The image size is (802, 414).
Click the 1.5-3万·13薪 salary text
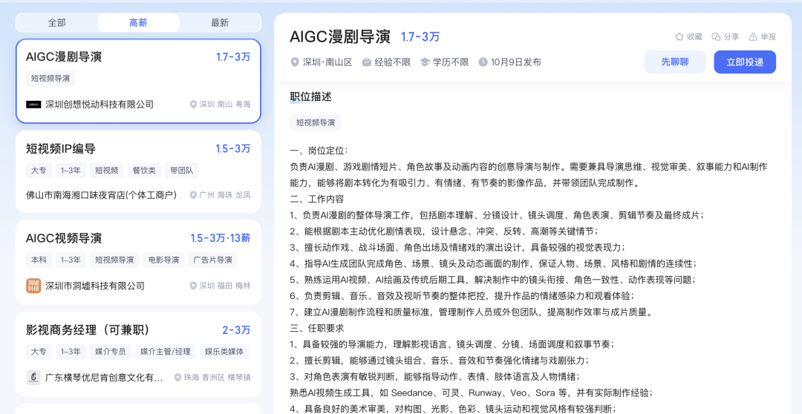(x=221, y=238)
